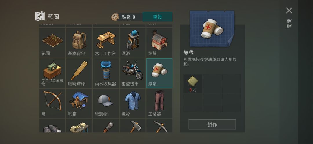Click the 重設 reset button
This screenshot has width=313, height=144.
pyautogui.click(x=157, y=17)
